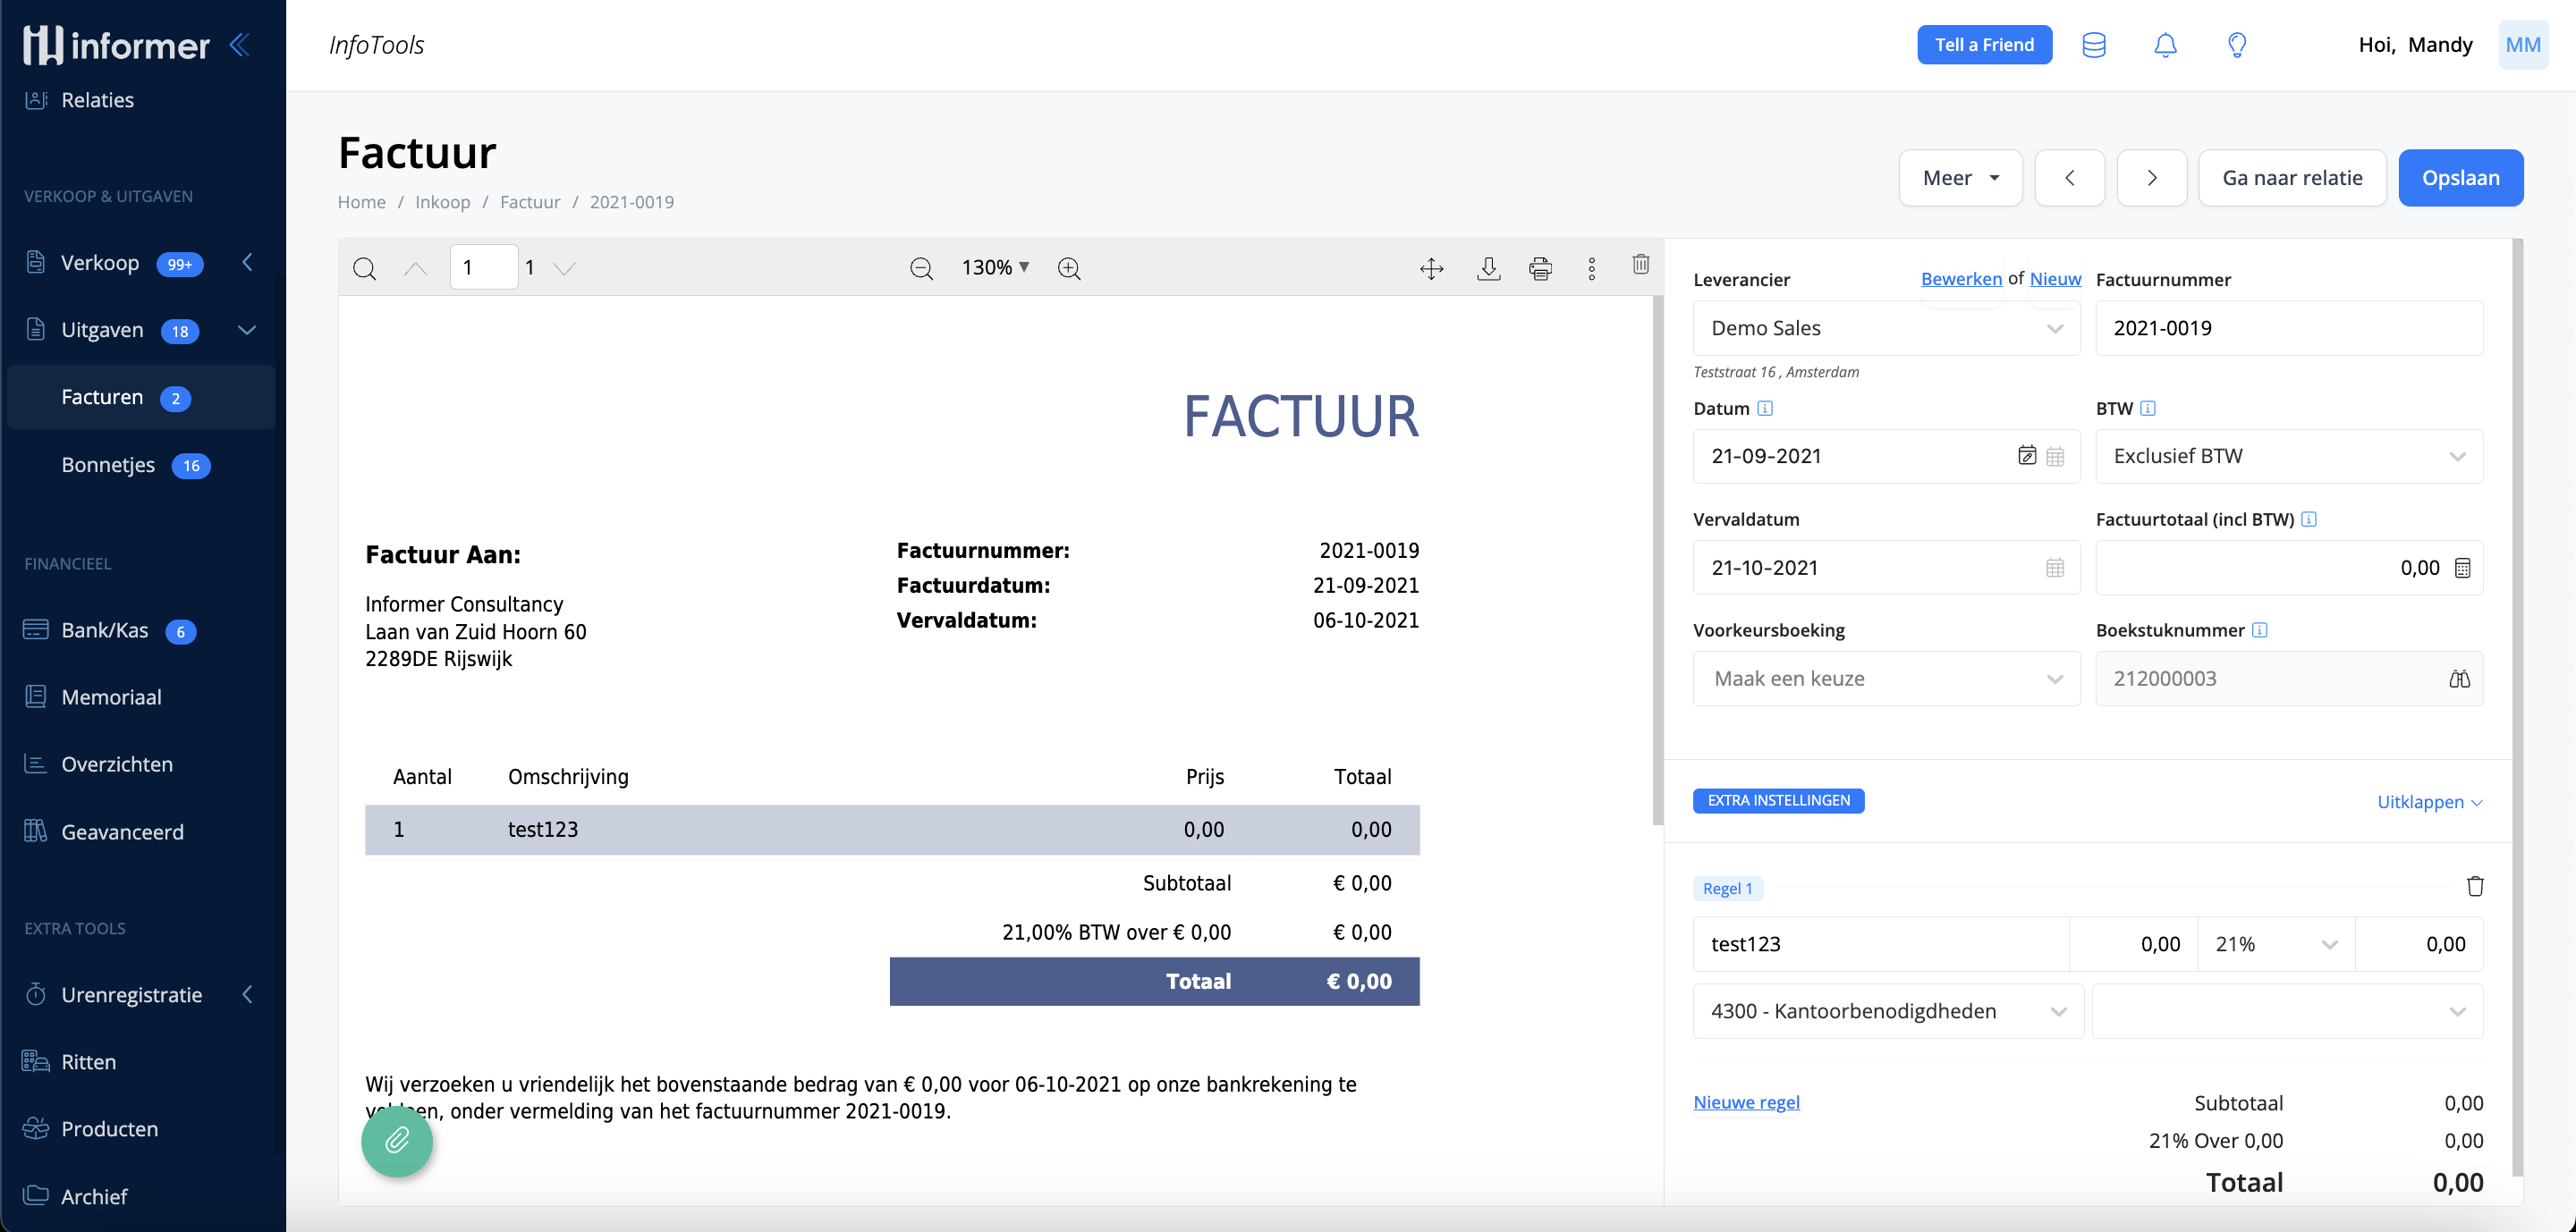
Task: Zoom out the invoice preview
Action: click(x=921, y=268)
